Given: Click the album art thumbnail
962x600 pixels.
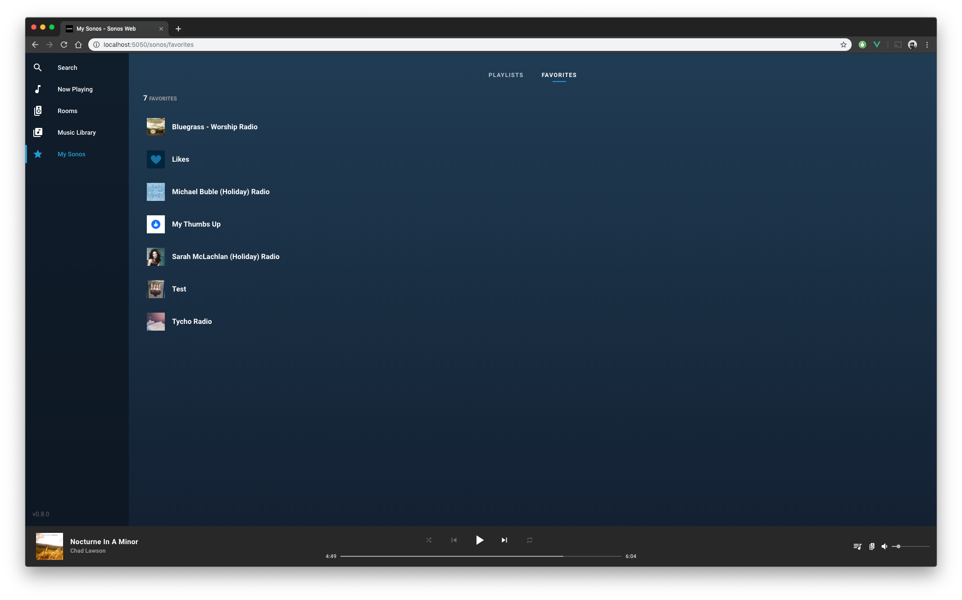Looking at the screenshot, I should click(48, 546).
